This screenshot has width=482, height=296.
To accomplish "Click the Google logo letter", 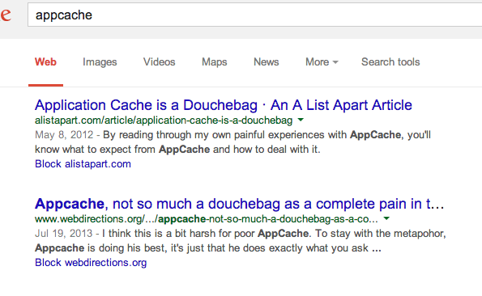I will tap(6, 15).
